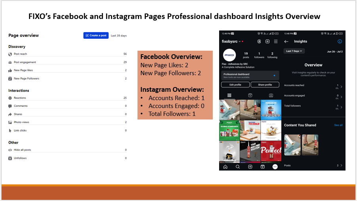The image size is (357, 201).
Task: Open the hamburger menu on Instagram profile
Action: click(x=276, y=42)
